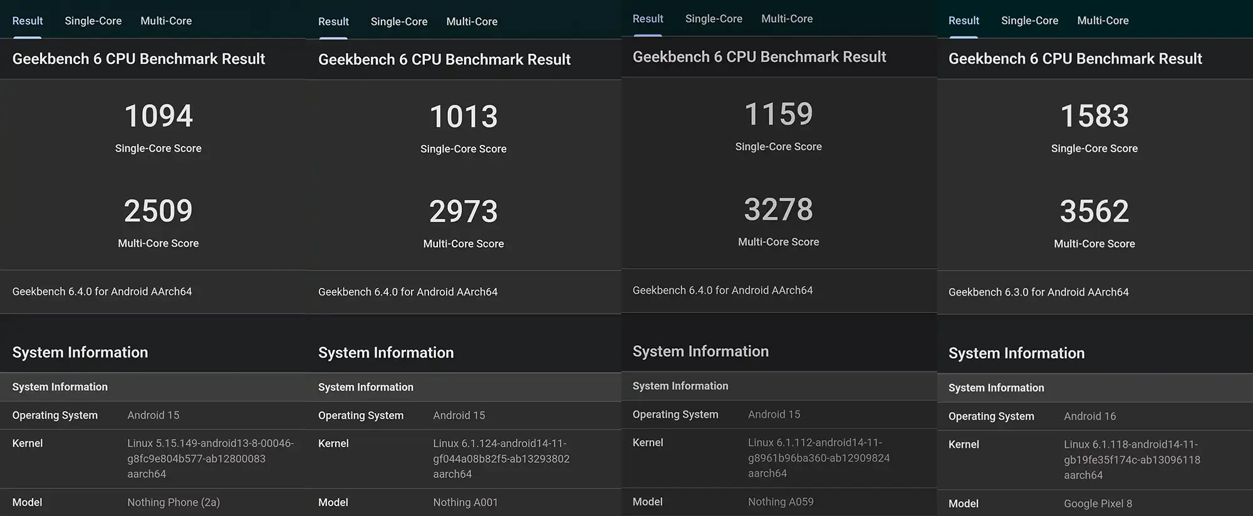Screen dimensions: 1253x516
Task: Click the model value Nothing A001
Action: click(465, 502)
